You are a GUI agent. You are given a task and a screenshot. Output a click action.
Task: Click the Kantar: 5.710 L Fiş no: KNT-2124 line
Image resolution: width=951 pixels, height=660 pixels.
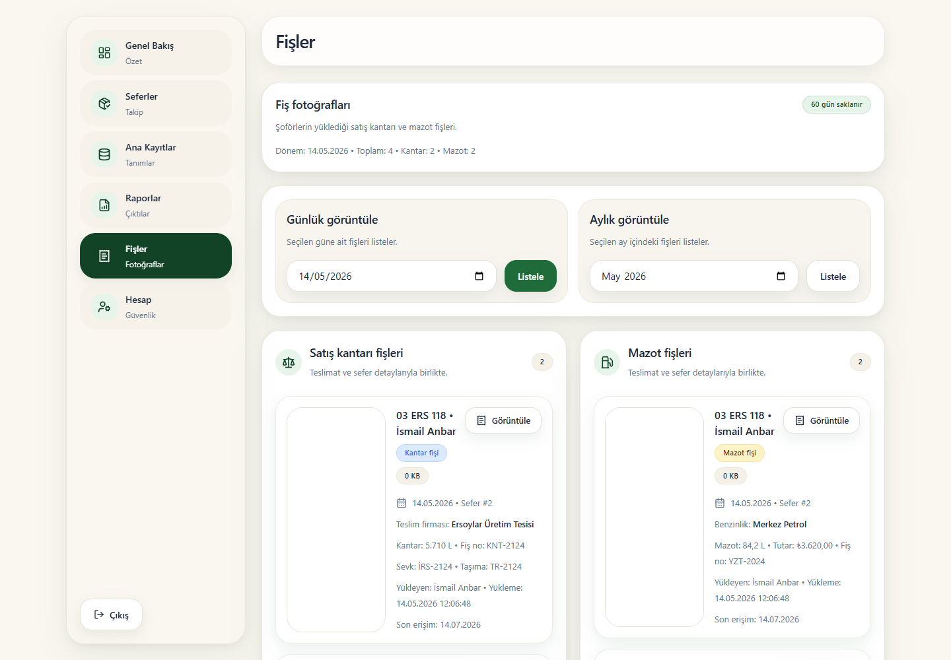pos(460,545)
